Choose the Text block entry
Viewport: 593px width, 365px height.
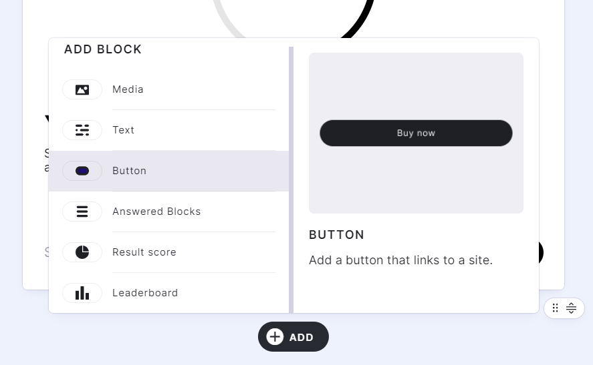point(123,130)
